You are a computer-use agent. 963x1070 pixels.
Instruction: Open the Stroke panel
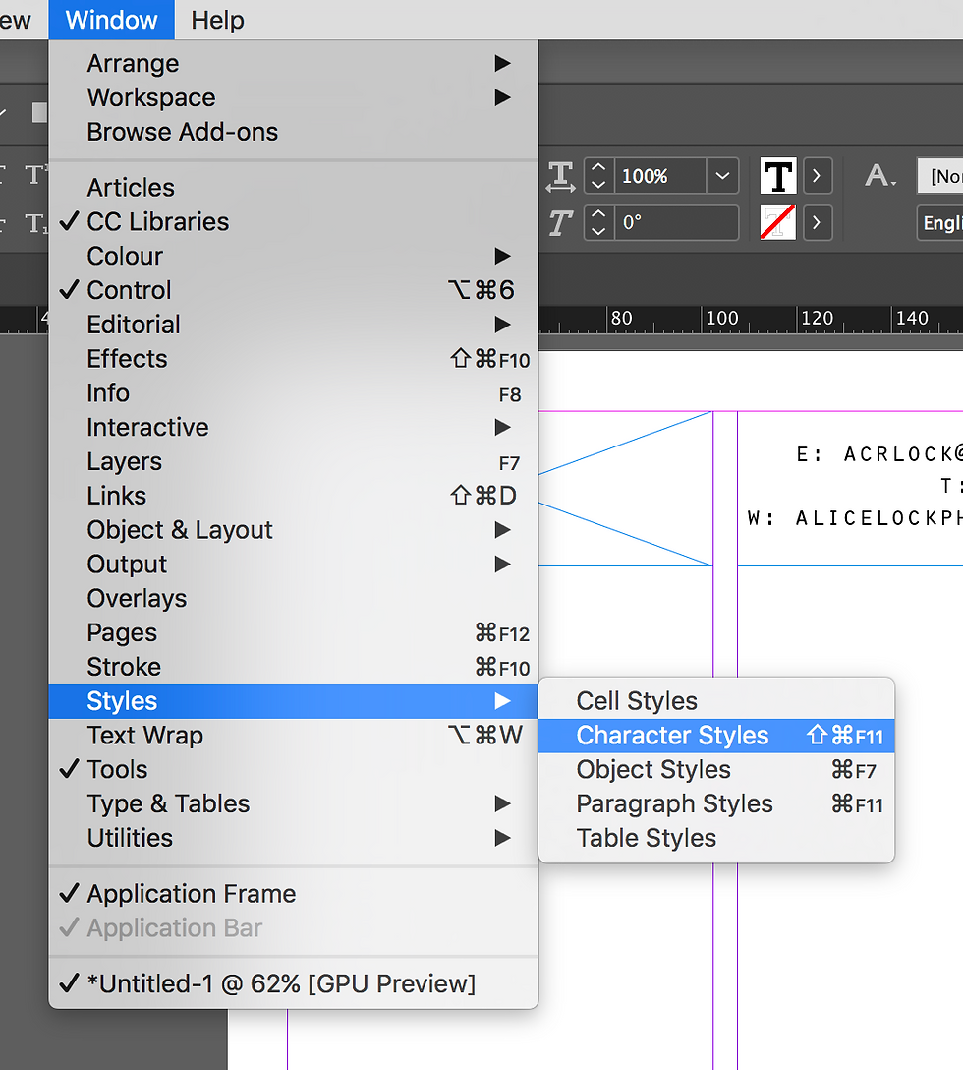tap(293, 667)
